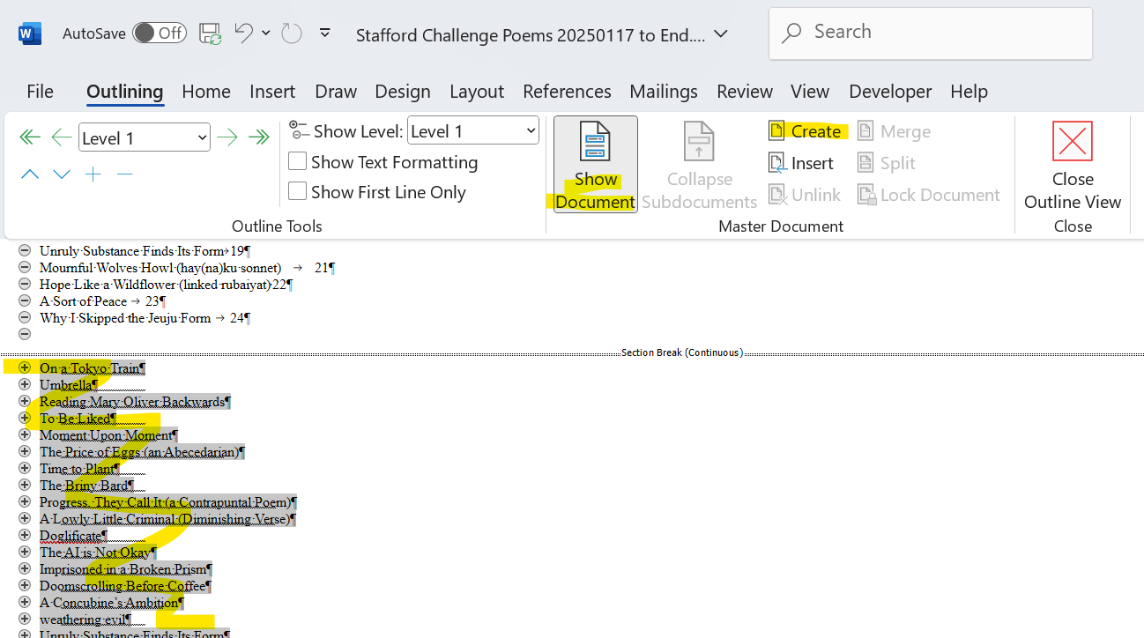The width and height of the screenshot is (1144, 638).
Task: Turn on AutoSave
Action: point(160,31)
